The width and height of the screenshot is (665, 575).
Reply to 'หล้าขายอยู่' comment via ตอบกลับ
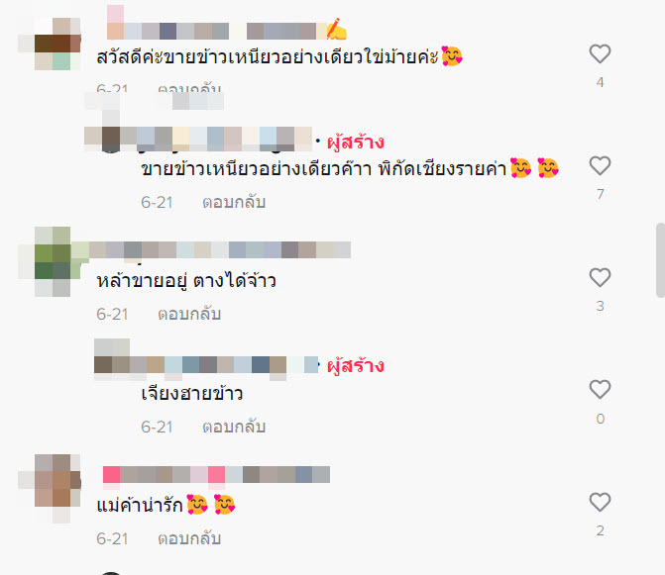[189, 314]
